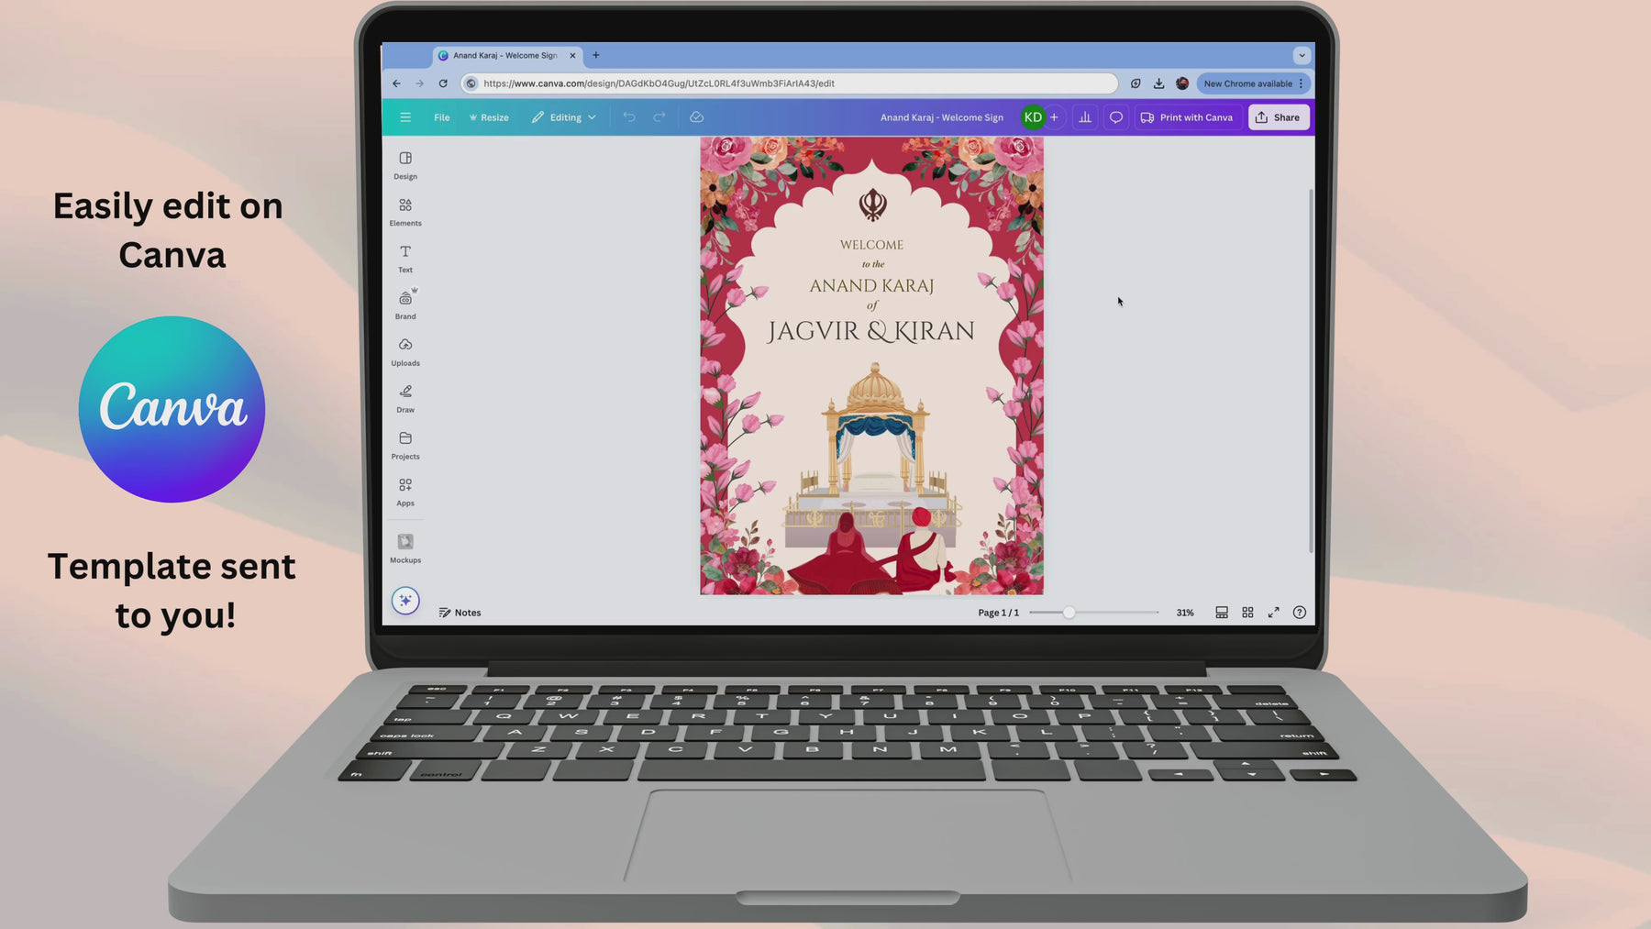This screenshot has height=929, width=1651.
Task: Open the Projects folder panel
Action: click(405, 446)
